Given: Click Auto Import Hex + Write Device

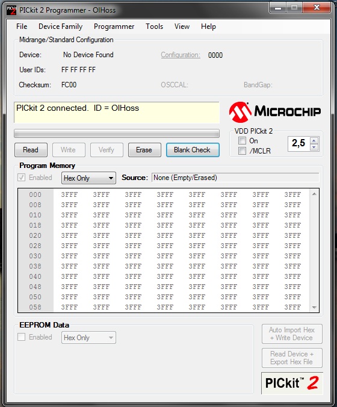Looking at the screenshot, I should tap(292, 334).
